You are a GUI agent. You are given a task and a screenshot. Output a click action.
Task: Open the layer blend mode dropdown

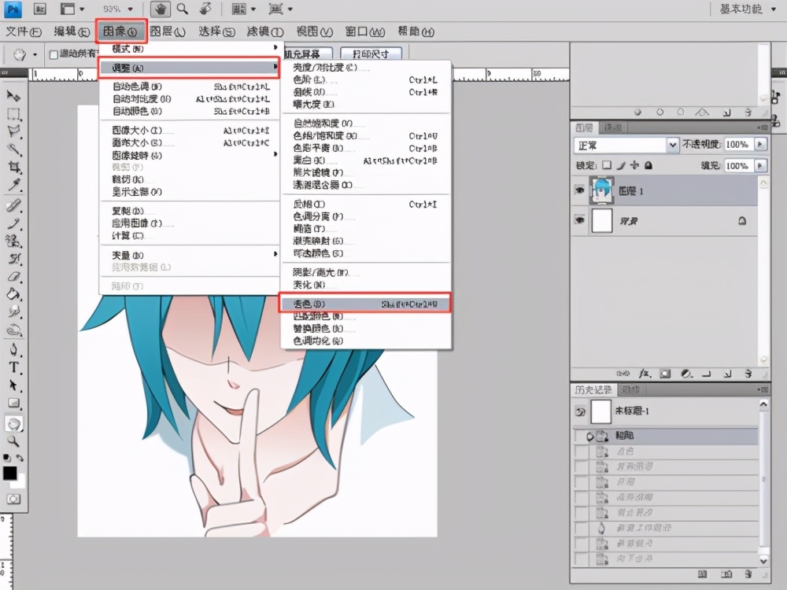(x=626, y=146)
